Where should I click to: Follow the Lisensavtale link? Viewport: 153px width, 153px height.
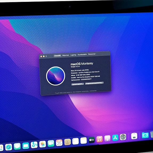point(93,91)
